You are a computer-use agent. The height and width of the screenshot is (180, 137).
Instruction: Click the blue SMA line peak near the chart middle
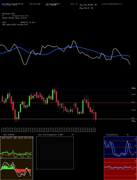click(x=75, y=46)
